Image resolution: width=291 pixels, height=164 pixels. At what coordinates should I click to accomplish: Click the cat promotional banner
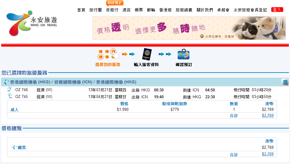click(189, 28)
